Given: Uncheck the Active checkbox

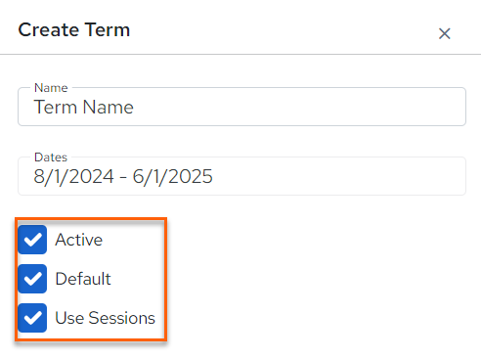Looking at the screenshot, I should 32,240.
